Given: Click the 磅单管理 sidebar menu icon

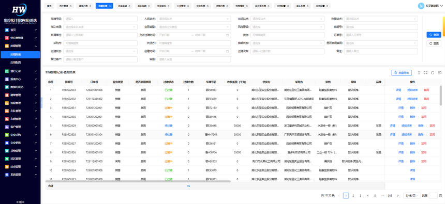Looking at the screenshot, I should (7, 95).
